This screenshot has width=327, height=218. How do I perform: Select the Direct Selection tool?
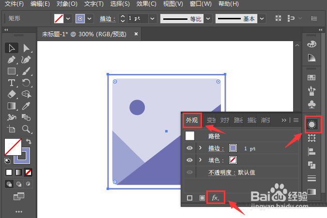(x=26, y=48)
